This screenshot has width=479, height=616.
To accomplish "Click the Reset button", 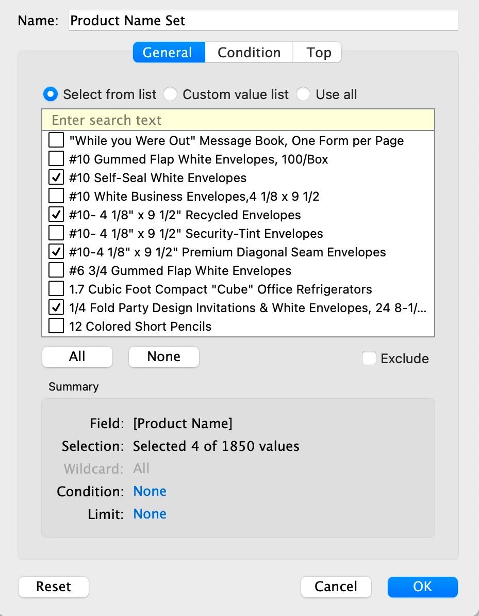I will tap(54, 587).
